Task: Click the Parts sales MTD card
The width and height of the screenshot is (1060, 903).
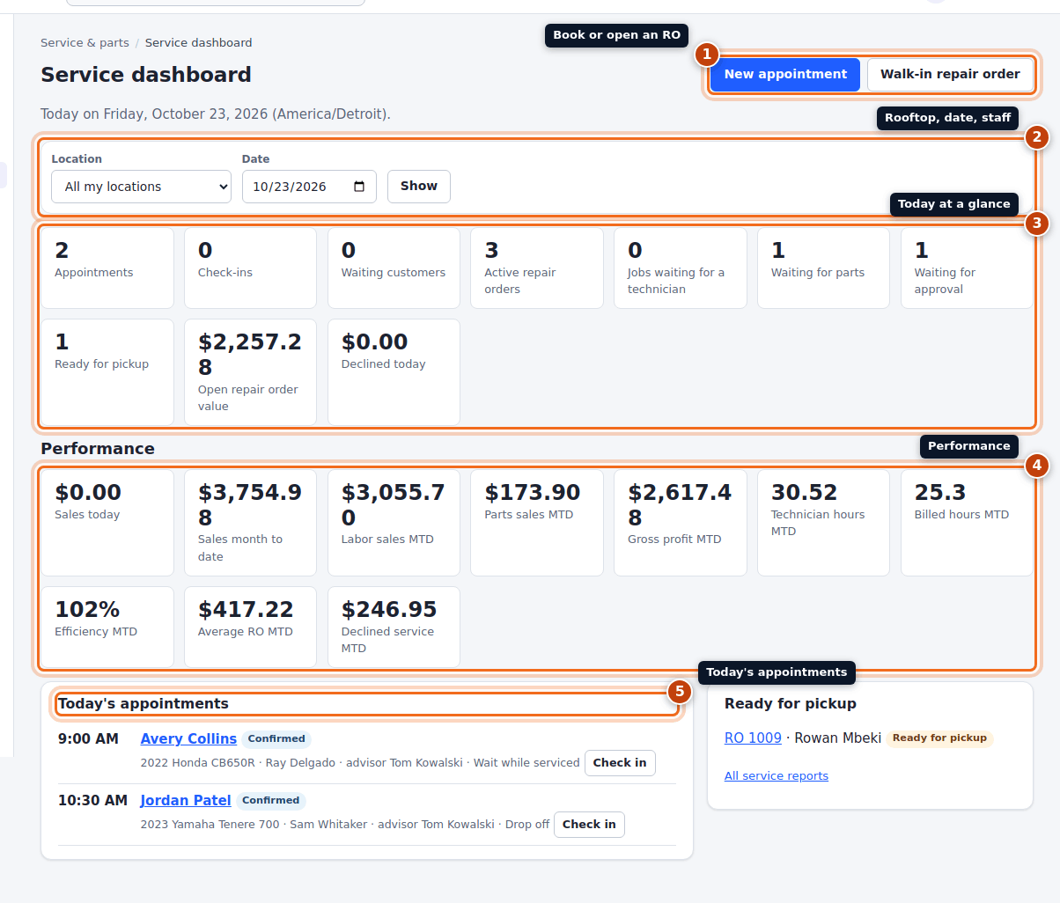Action: tap(537, 523)
